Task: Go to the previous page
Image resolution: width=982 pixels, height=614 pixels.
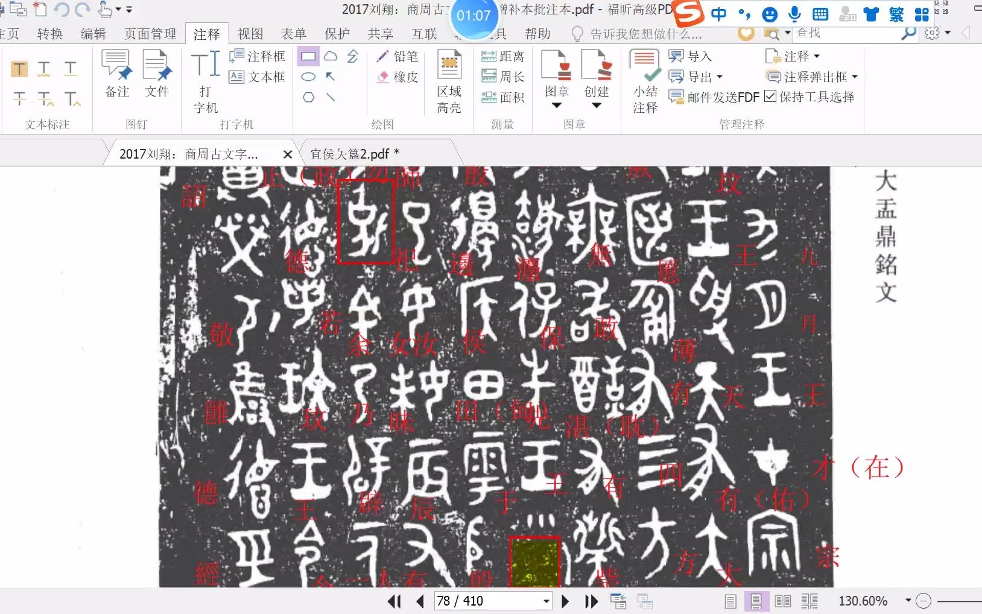Action: click(x=420, y=601)
